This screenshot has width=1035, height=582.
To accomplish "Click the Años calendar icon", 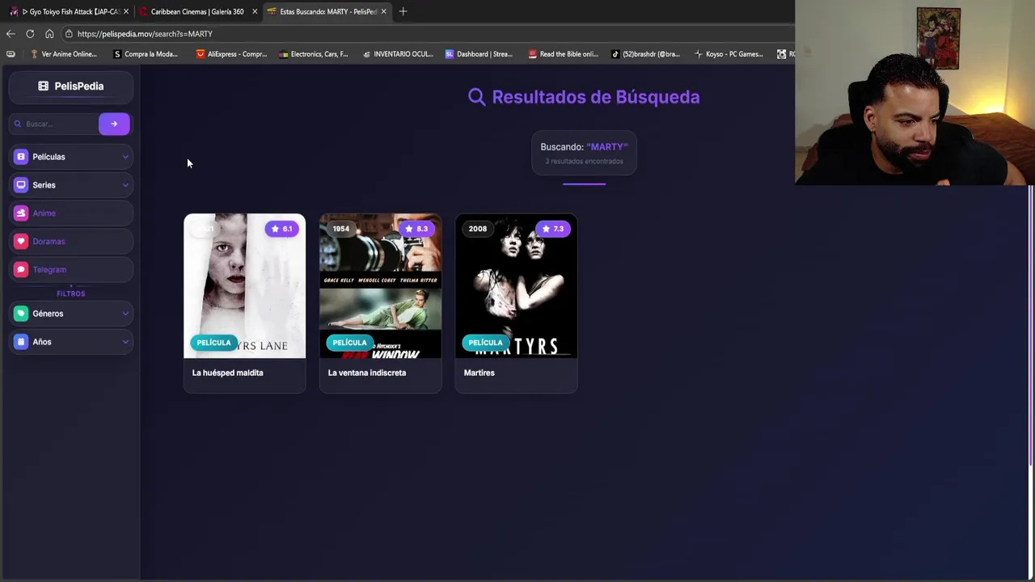I will click(x=21, y=342).
